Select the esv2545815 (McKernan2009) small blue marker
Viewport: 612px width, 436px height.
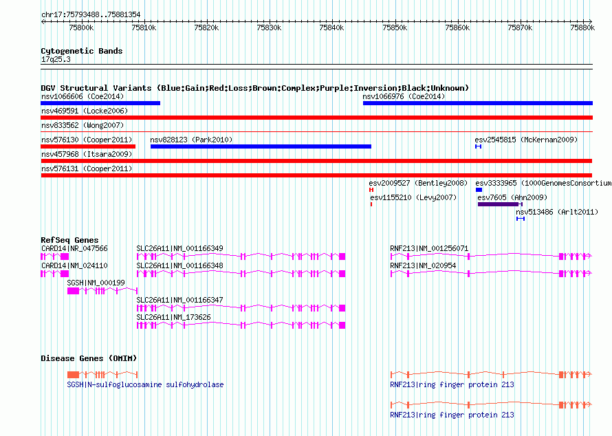tap(478, 146)
